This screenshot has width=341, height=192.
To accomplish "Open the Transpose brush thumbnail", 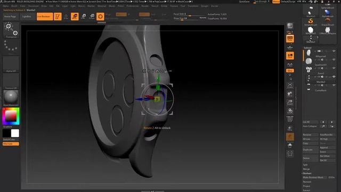I will point(11,30).
